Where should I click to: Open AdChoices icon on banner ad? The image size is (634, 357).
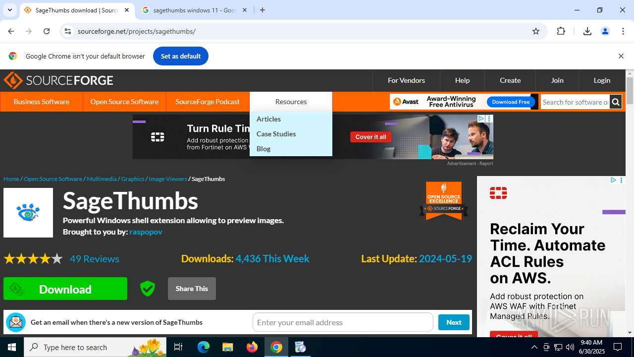(481, 119)
